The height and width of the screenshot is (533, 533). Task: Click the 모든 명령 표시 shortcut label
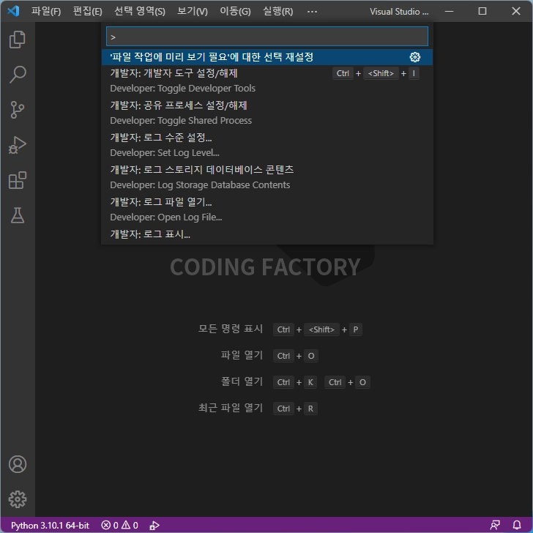click(231, 329)
